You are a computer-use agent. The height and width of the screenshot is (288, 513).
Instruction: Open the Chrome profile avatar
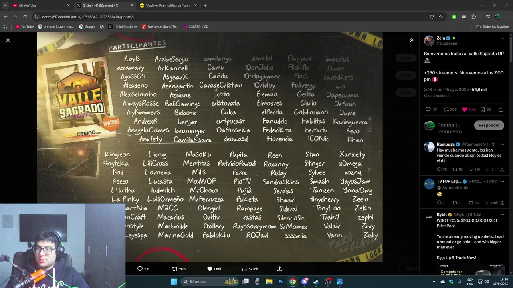pyautogui.click(x=497, y=17)
